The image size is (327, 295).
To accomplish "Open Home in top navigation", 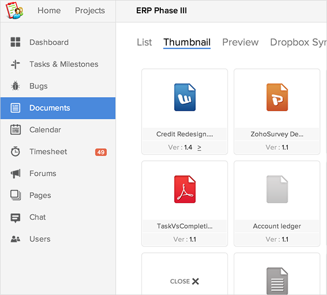I will click(49, 10).
